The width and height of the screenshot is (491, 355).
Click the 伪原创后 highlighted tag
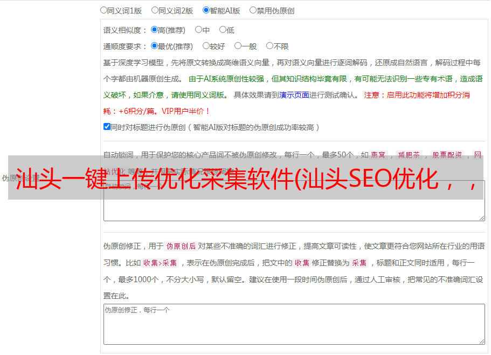click(181, 246)
